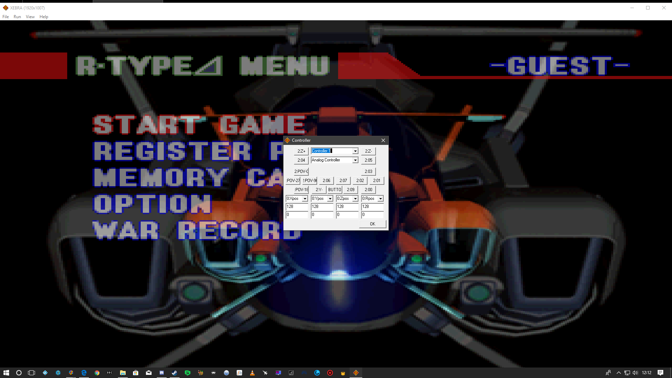This screenshot has height=378, width=672.
Task: Close the Controller dialog
Action: [x=383, y=140]
